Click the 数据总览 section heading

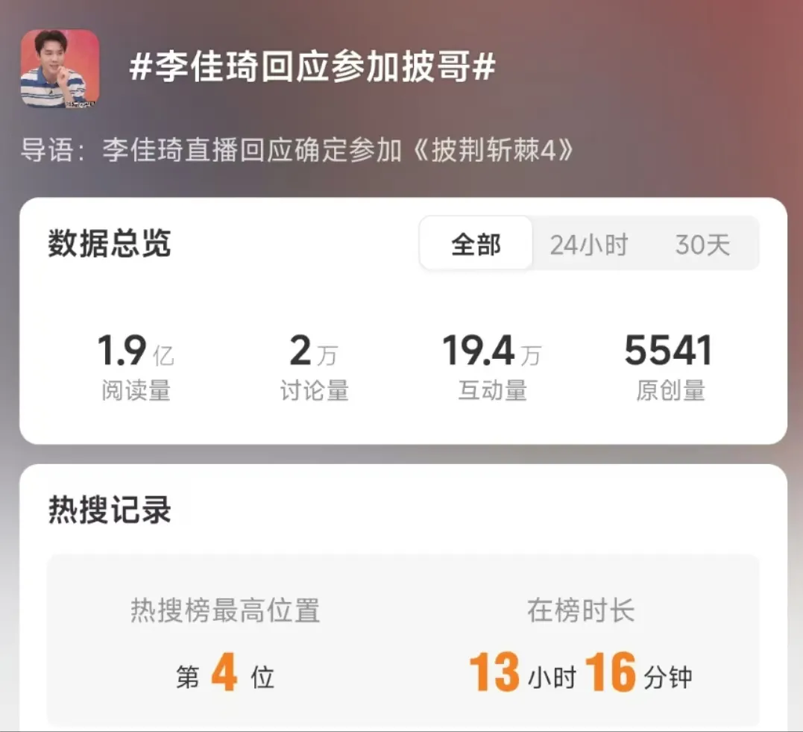[x=109, y=243]
